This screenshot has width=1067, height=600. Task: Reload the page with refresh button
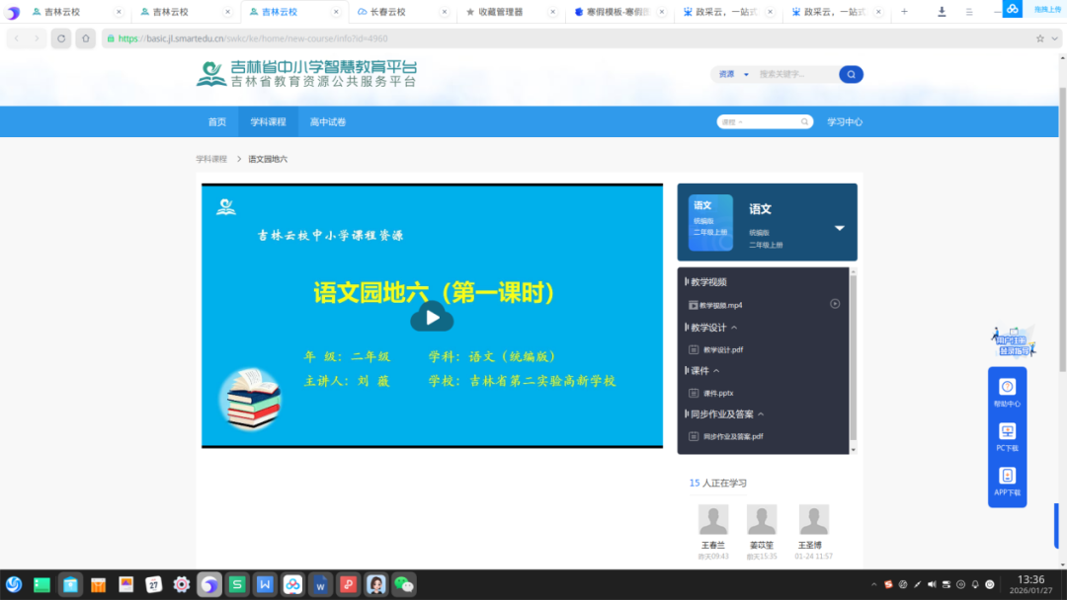[61, 38]
